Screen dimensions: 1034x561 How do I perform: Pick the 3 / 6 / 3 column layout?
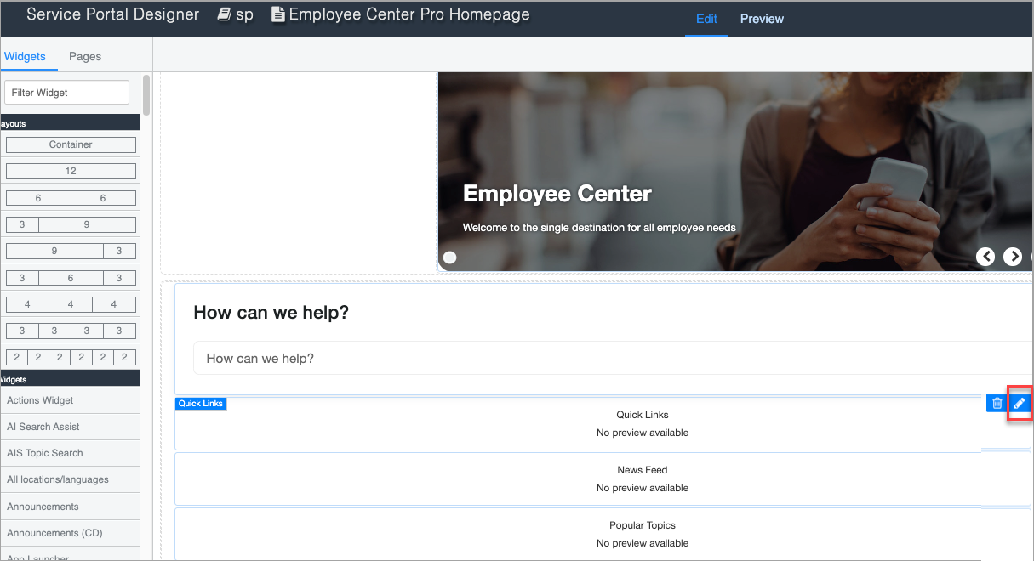(x=71, y=278)
